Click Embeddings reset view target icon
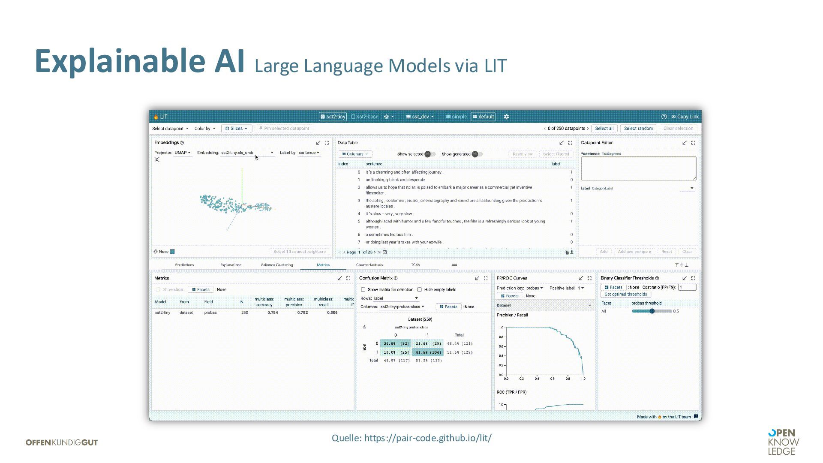This screenshot has height=463, width=823. click(x=157, y=159)
